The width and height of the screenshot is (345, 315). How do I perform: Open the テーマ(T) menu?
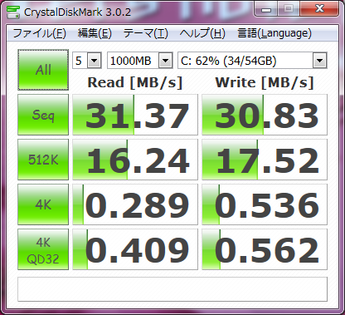coord(145,33)
